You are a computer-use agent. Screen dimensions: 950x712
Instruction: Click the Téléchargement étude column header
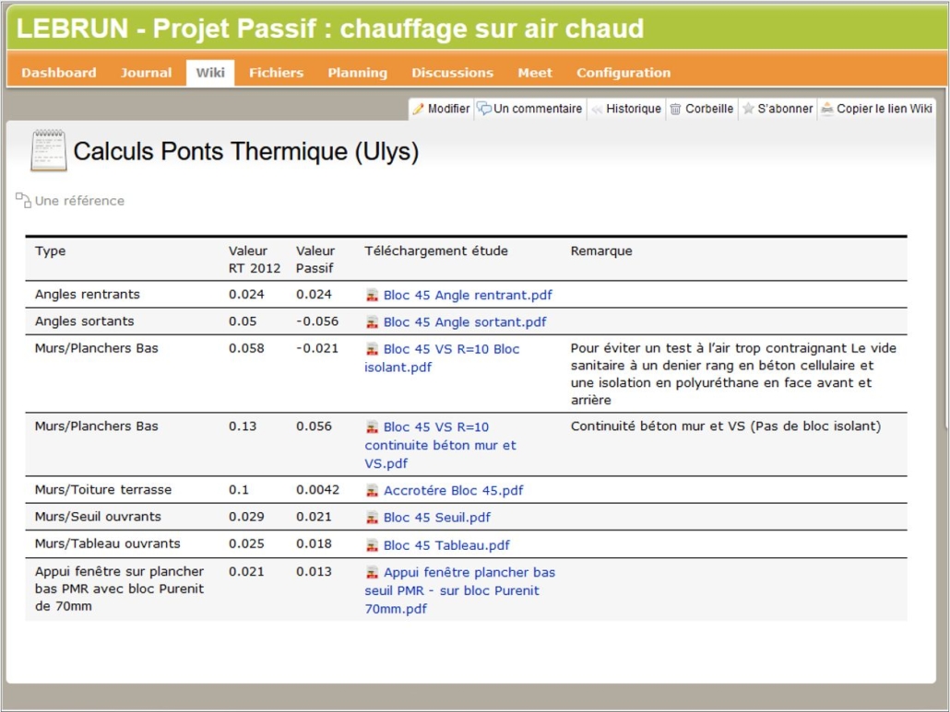[436, 251]
